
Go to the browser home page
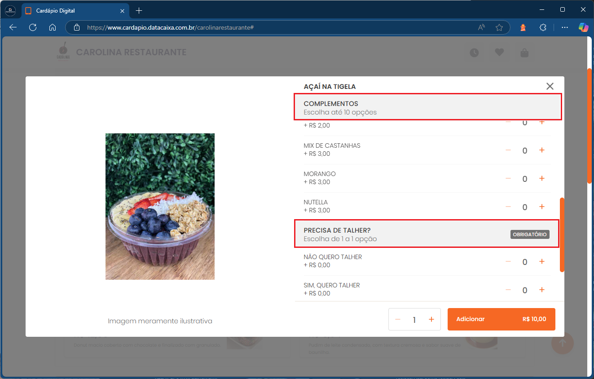pos(53,27)
